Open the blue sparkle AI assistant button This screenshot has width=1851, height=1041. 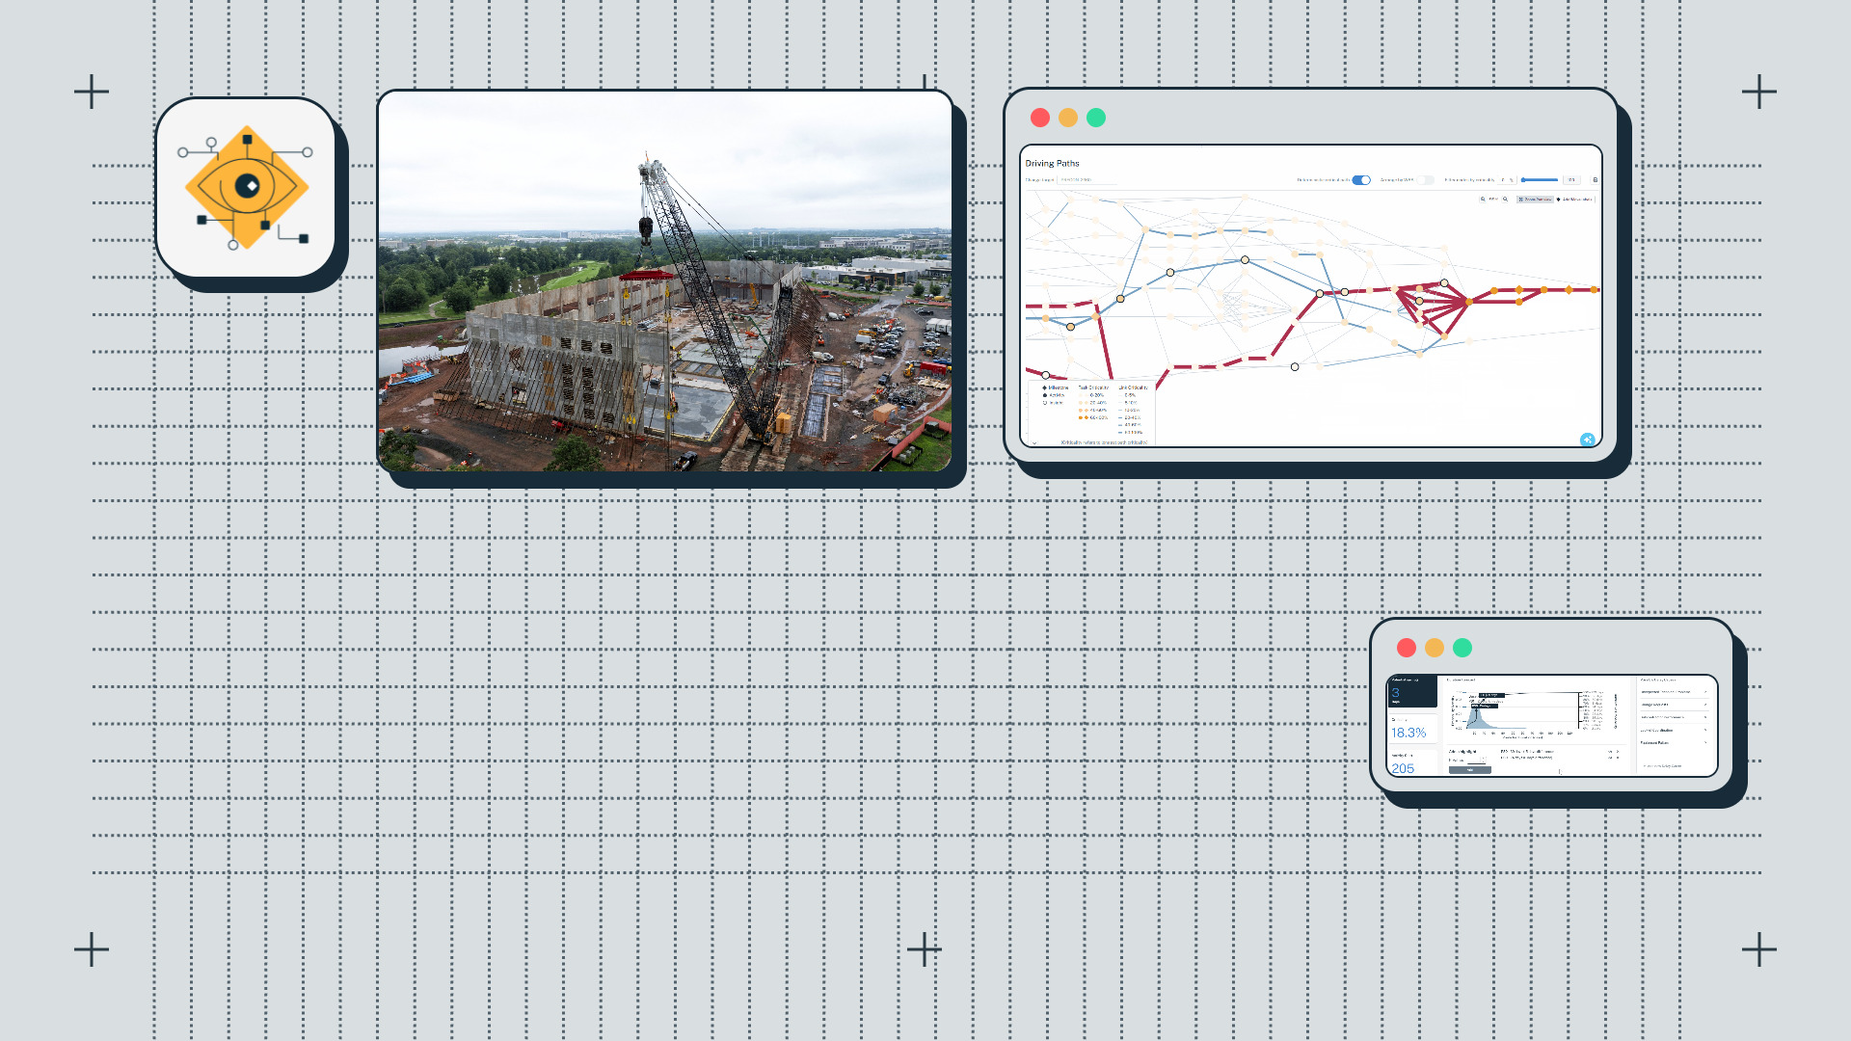click(x=1587, y=440)
